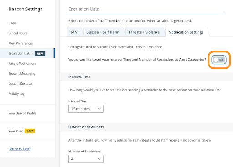Viewport: 233px width, 167px height.
Task: Click chevron arrow in 15 minutes box
Action: point(99,109)
